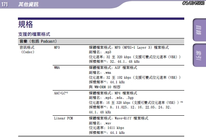This screenshot has width=206, height=137.
Task: Click the .wav file extension line
Action: [100, 123]
